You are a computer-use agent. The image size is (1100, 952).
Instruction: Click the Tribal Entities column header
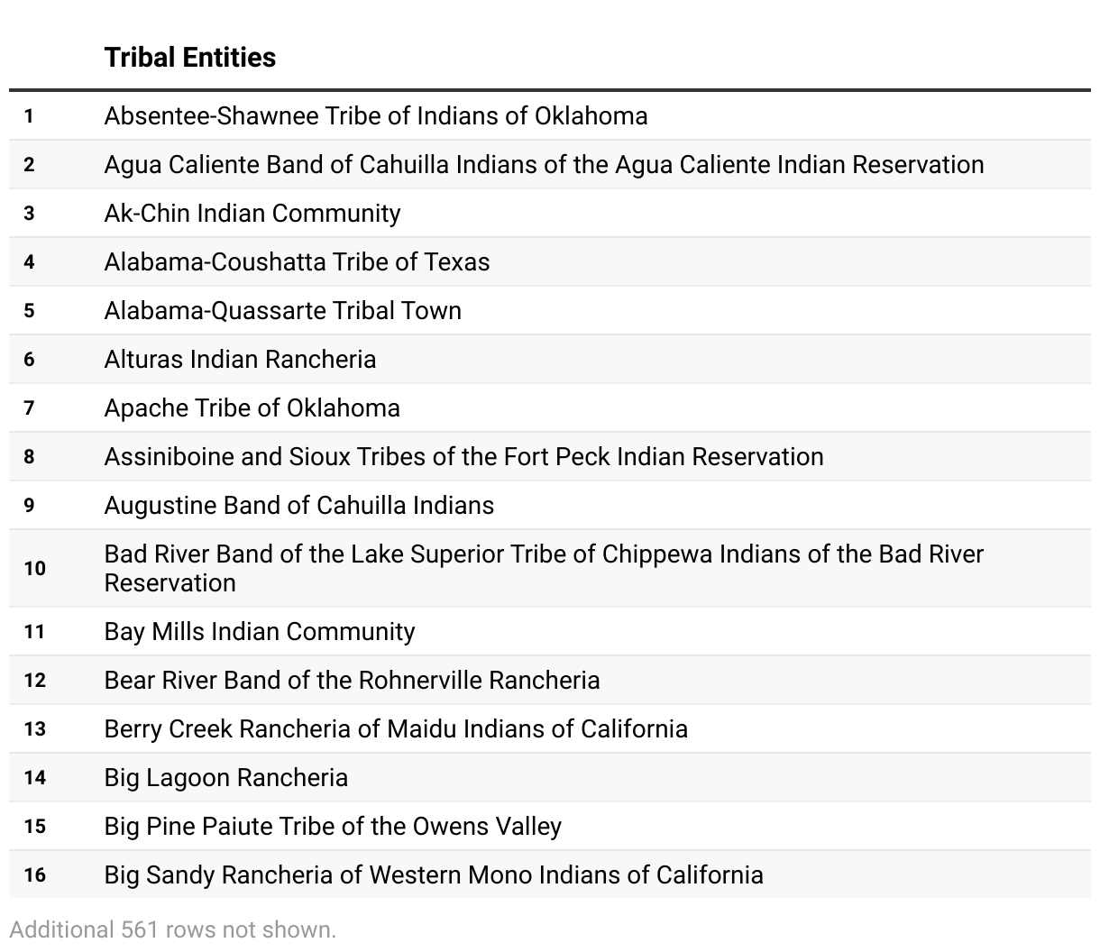[190, 58]
